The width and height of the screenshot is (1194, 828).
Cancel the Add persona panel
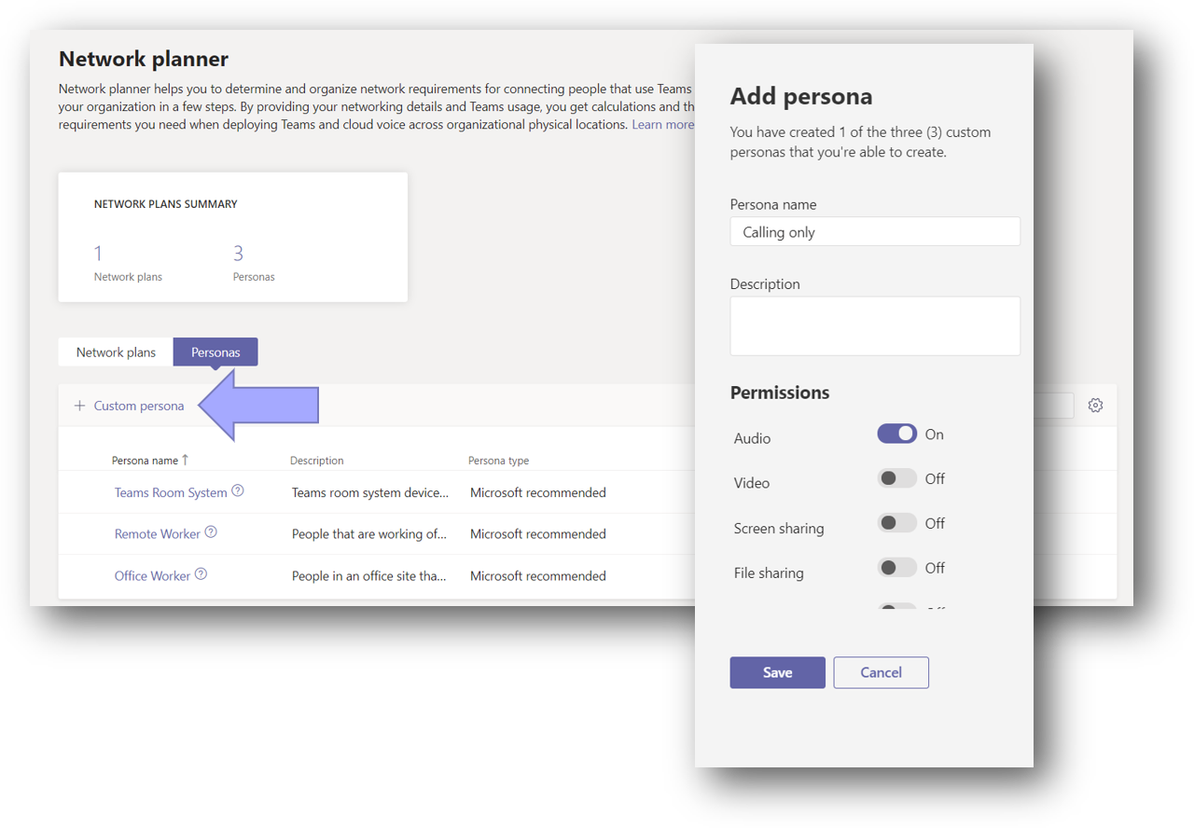pyautogui.click(x=881, y=671)
